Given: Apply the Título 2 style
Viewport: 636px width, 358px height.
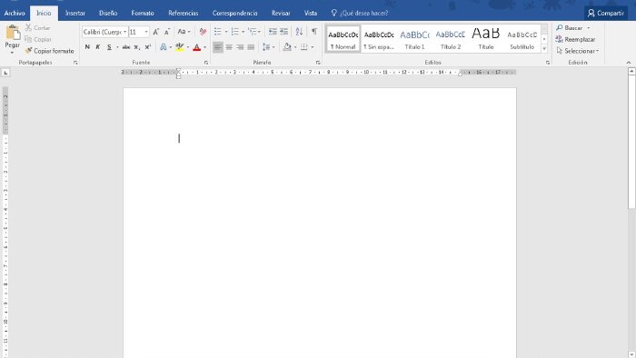Looking at the screenshot, I should click(x=451, y=39).
